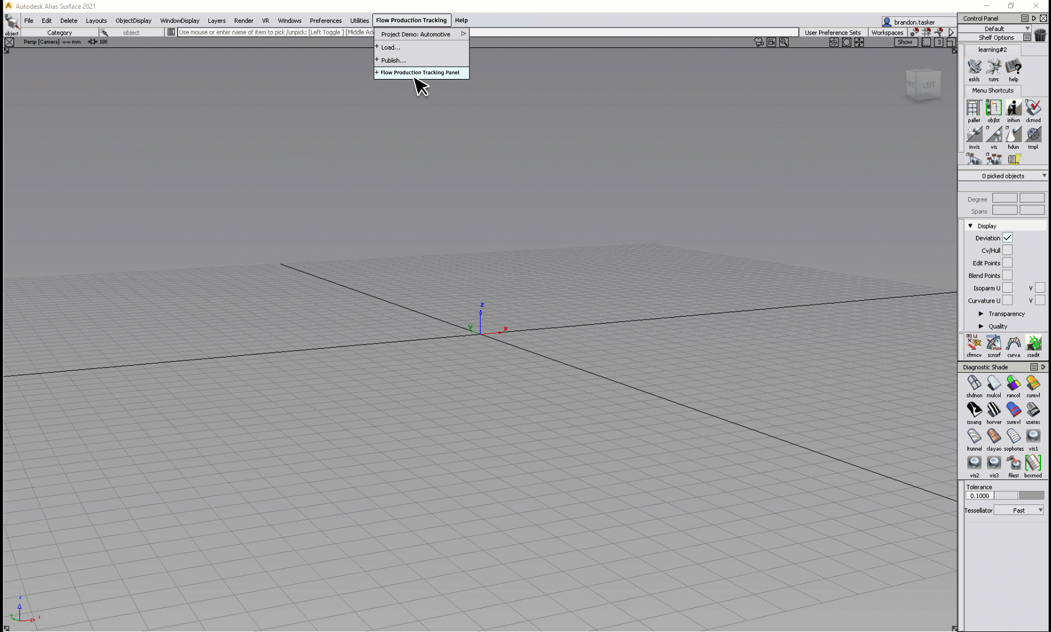The height and width of the screenshot is (632, 1051).
Task: Check the Edit Points display option
Action: click(x=1008, y=262)
